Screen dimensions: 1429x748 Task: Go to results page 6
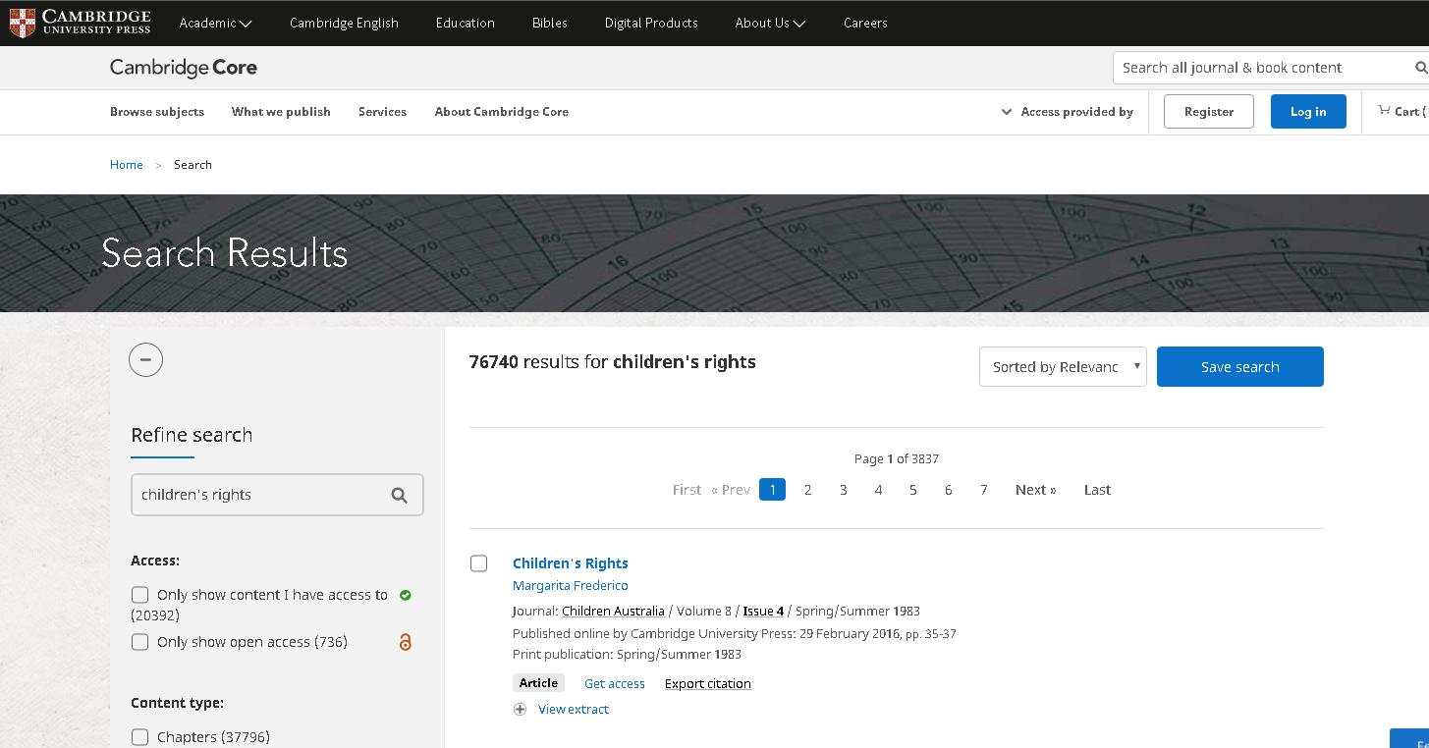click(x=949, y=490)
